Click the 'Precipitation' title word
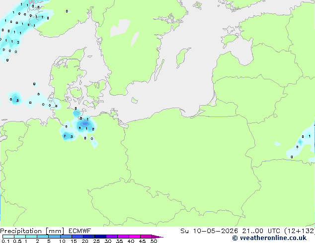 point(21,231)
